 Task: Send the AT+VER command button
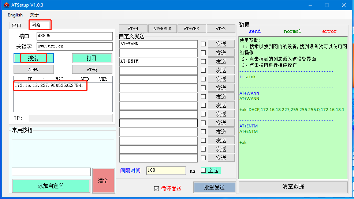(191, 29)
